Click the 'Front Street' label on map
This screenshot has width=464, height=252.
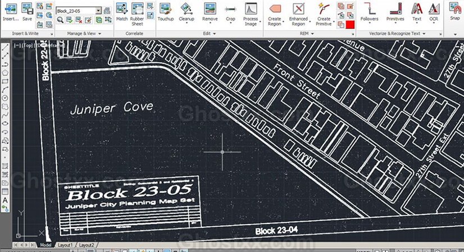click(297, 81)
